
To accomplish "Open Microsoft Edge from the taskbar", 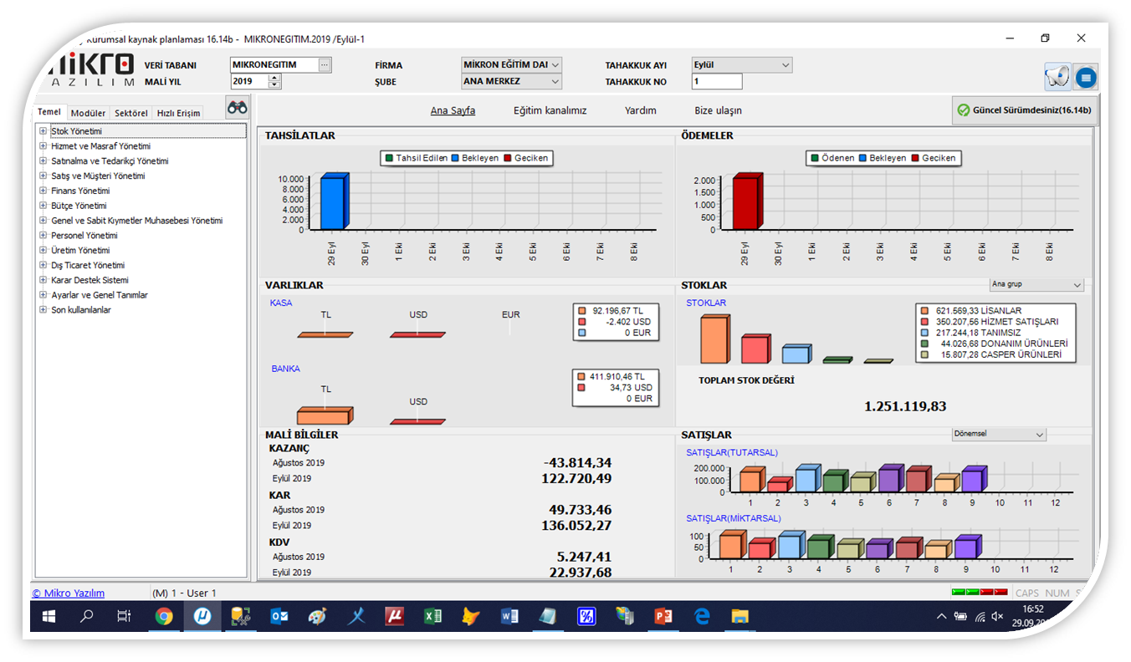I will 702,617.
